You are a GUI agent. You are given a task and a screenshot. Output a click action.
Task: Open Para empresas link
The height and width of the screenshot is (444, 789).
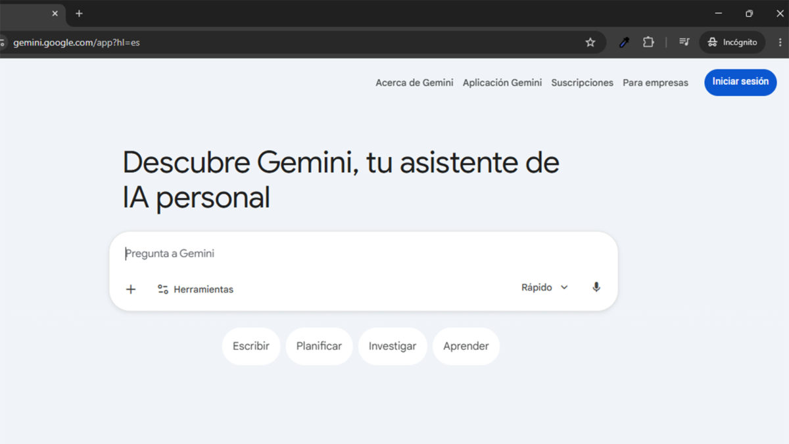(656, 83)
